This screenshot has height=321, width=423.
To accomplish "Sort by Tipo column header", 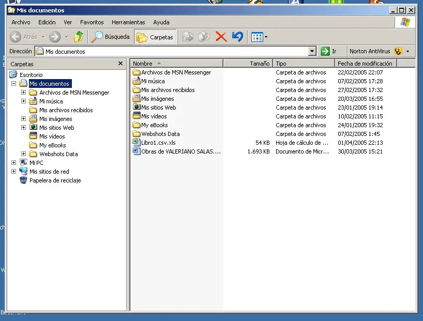I will 304,64.
